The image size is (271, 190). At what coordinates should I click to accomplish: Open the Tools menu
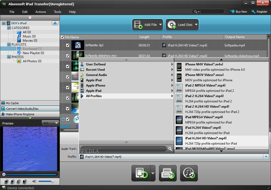[x=57, y=12]
